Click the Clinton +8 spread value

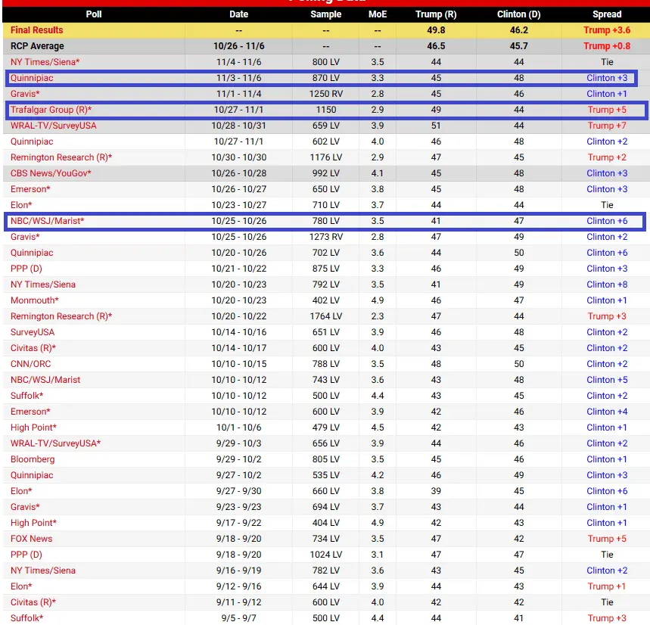pyautogui.click(x=607, y=285)
